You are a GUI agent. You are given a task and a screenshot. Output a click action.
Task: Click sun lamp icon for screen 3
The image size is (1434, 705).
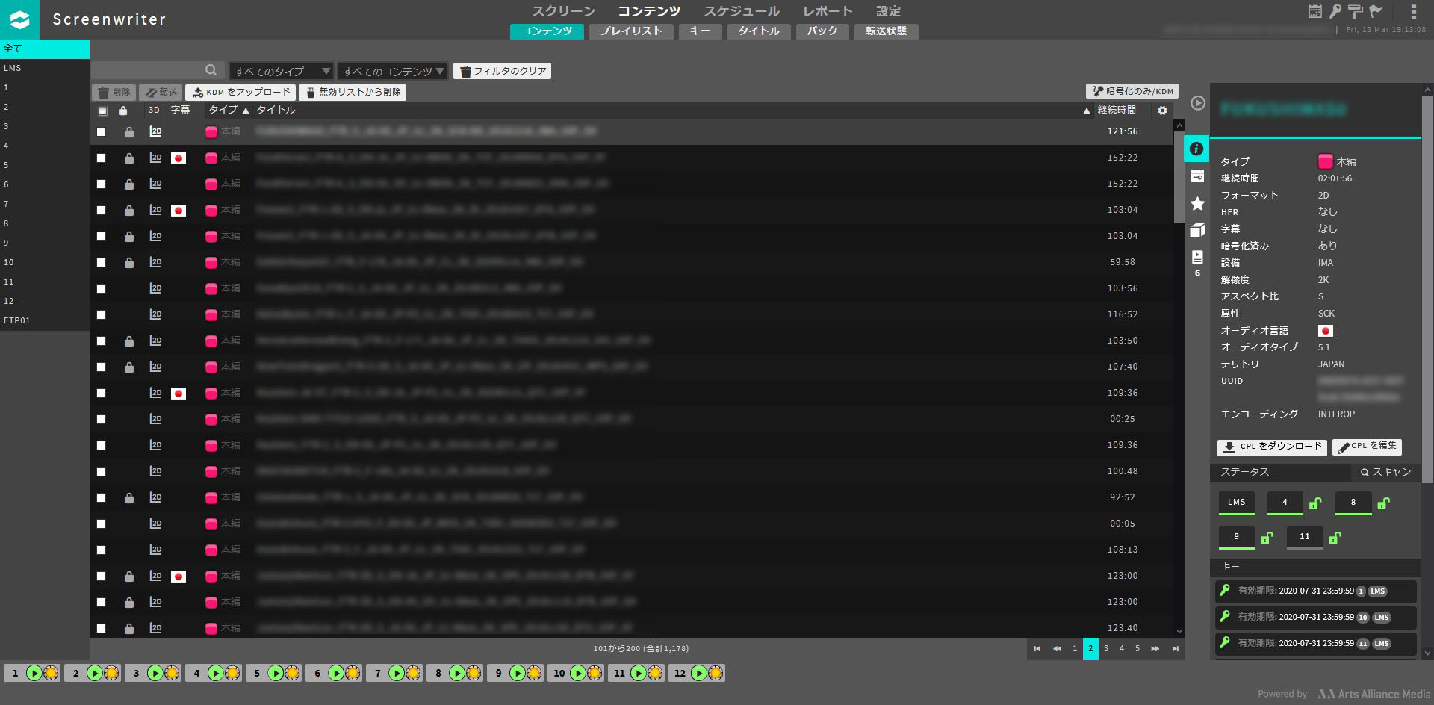(172, 673)
